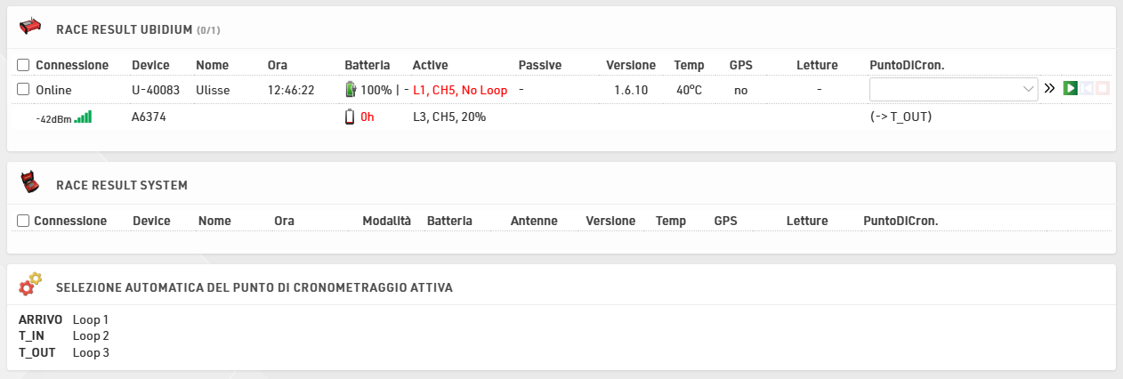The image size is (1123, 379).
Task: Check the box for the Online device U-40083
Action: click(x=23, y=90)
